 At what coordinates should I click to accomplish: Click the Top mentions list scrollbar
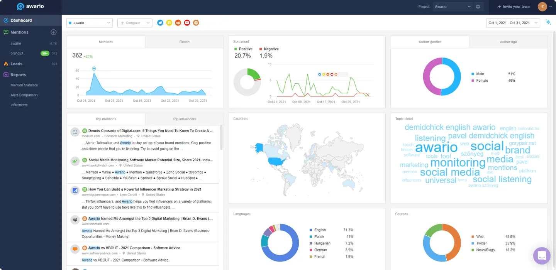221,138
